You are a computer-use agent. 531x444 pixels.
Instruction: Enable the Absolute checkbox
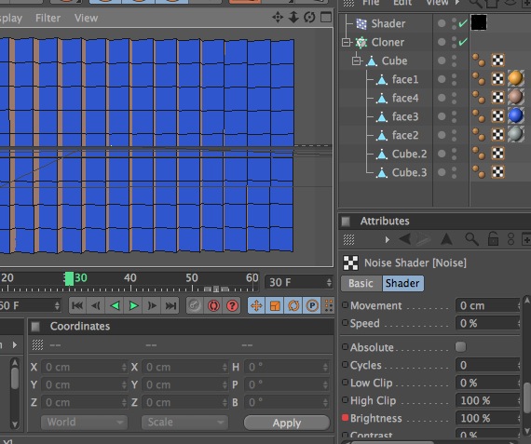pyautogui.click(x=460, y=347)
